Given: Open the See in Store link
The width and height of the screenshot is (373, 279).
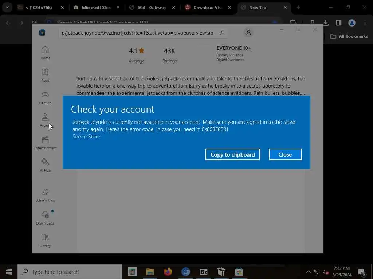Looking at the screenshot, I should coord(86,137).
